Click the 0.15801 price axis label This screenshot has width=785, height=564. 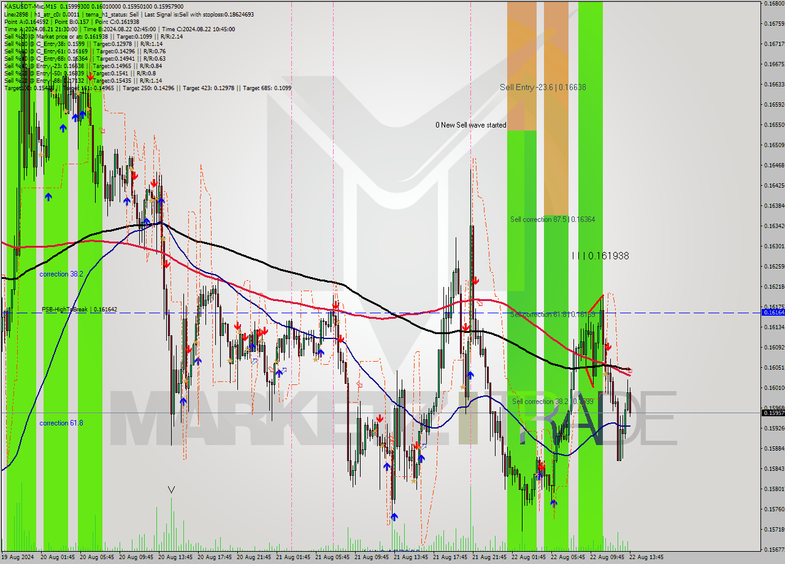coord(773,489)
